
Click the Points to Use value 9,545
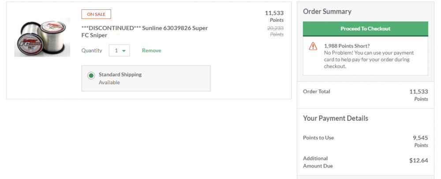click(420, 138)
